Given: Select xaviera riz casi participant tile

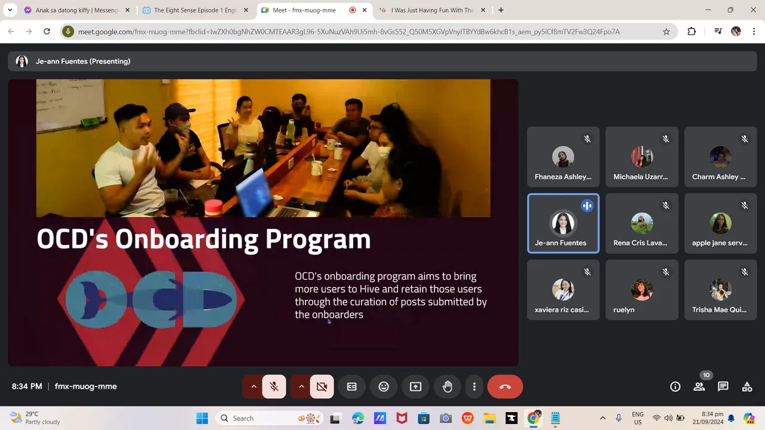Looking at the screenshot, I should click(563, 290).
